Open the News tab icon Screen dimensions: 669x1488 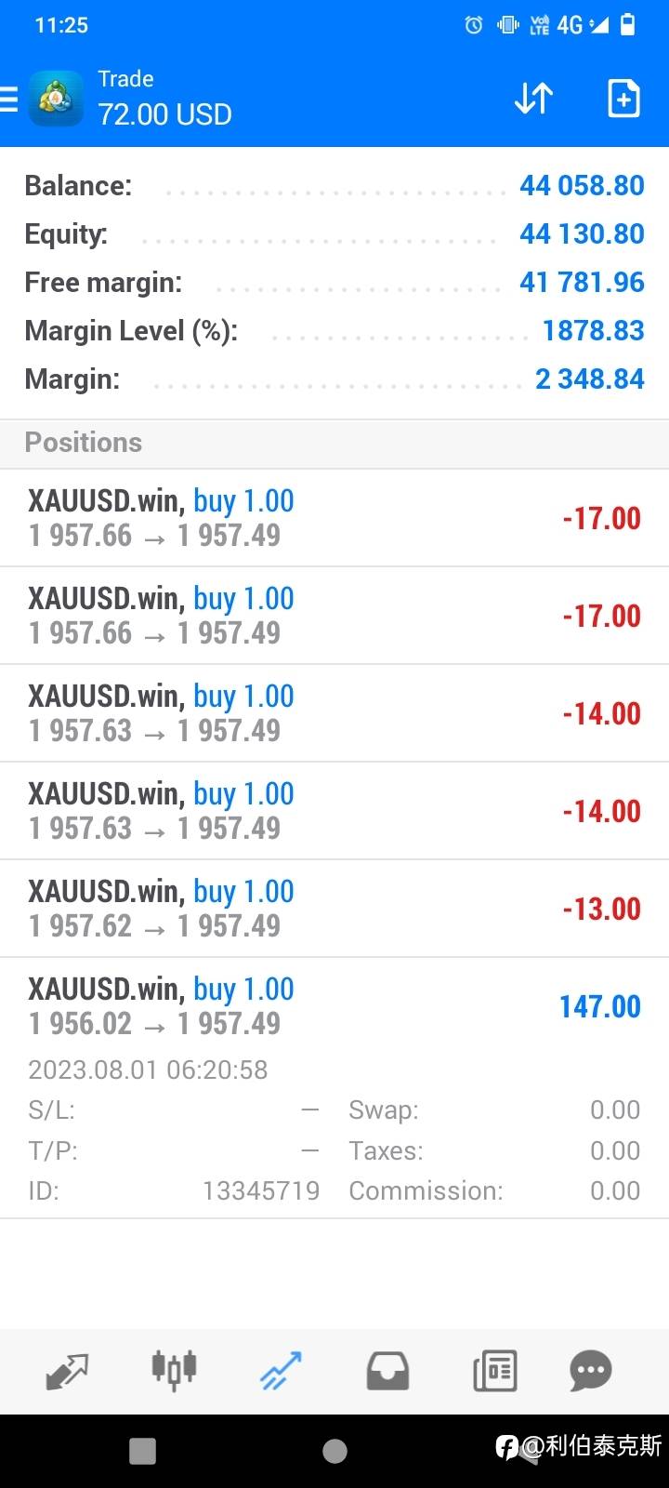494,1371
